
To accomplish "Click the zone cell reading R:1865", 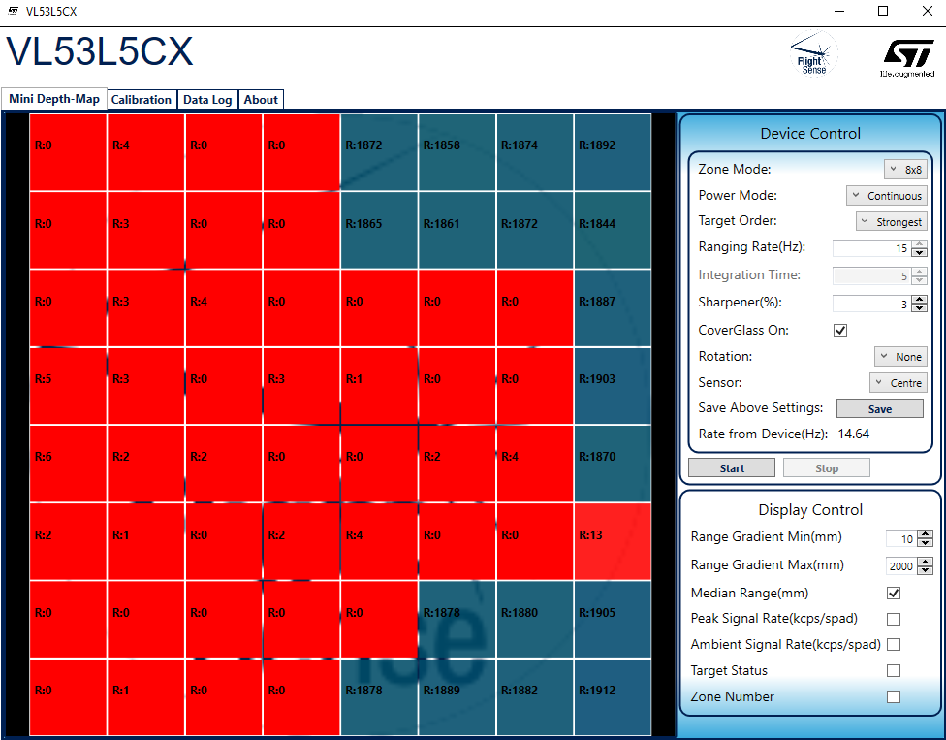I will pyautogui.click(x=379, y=230).
